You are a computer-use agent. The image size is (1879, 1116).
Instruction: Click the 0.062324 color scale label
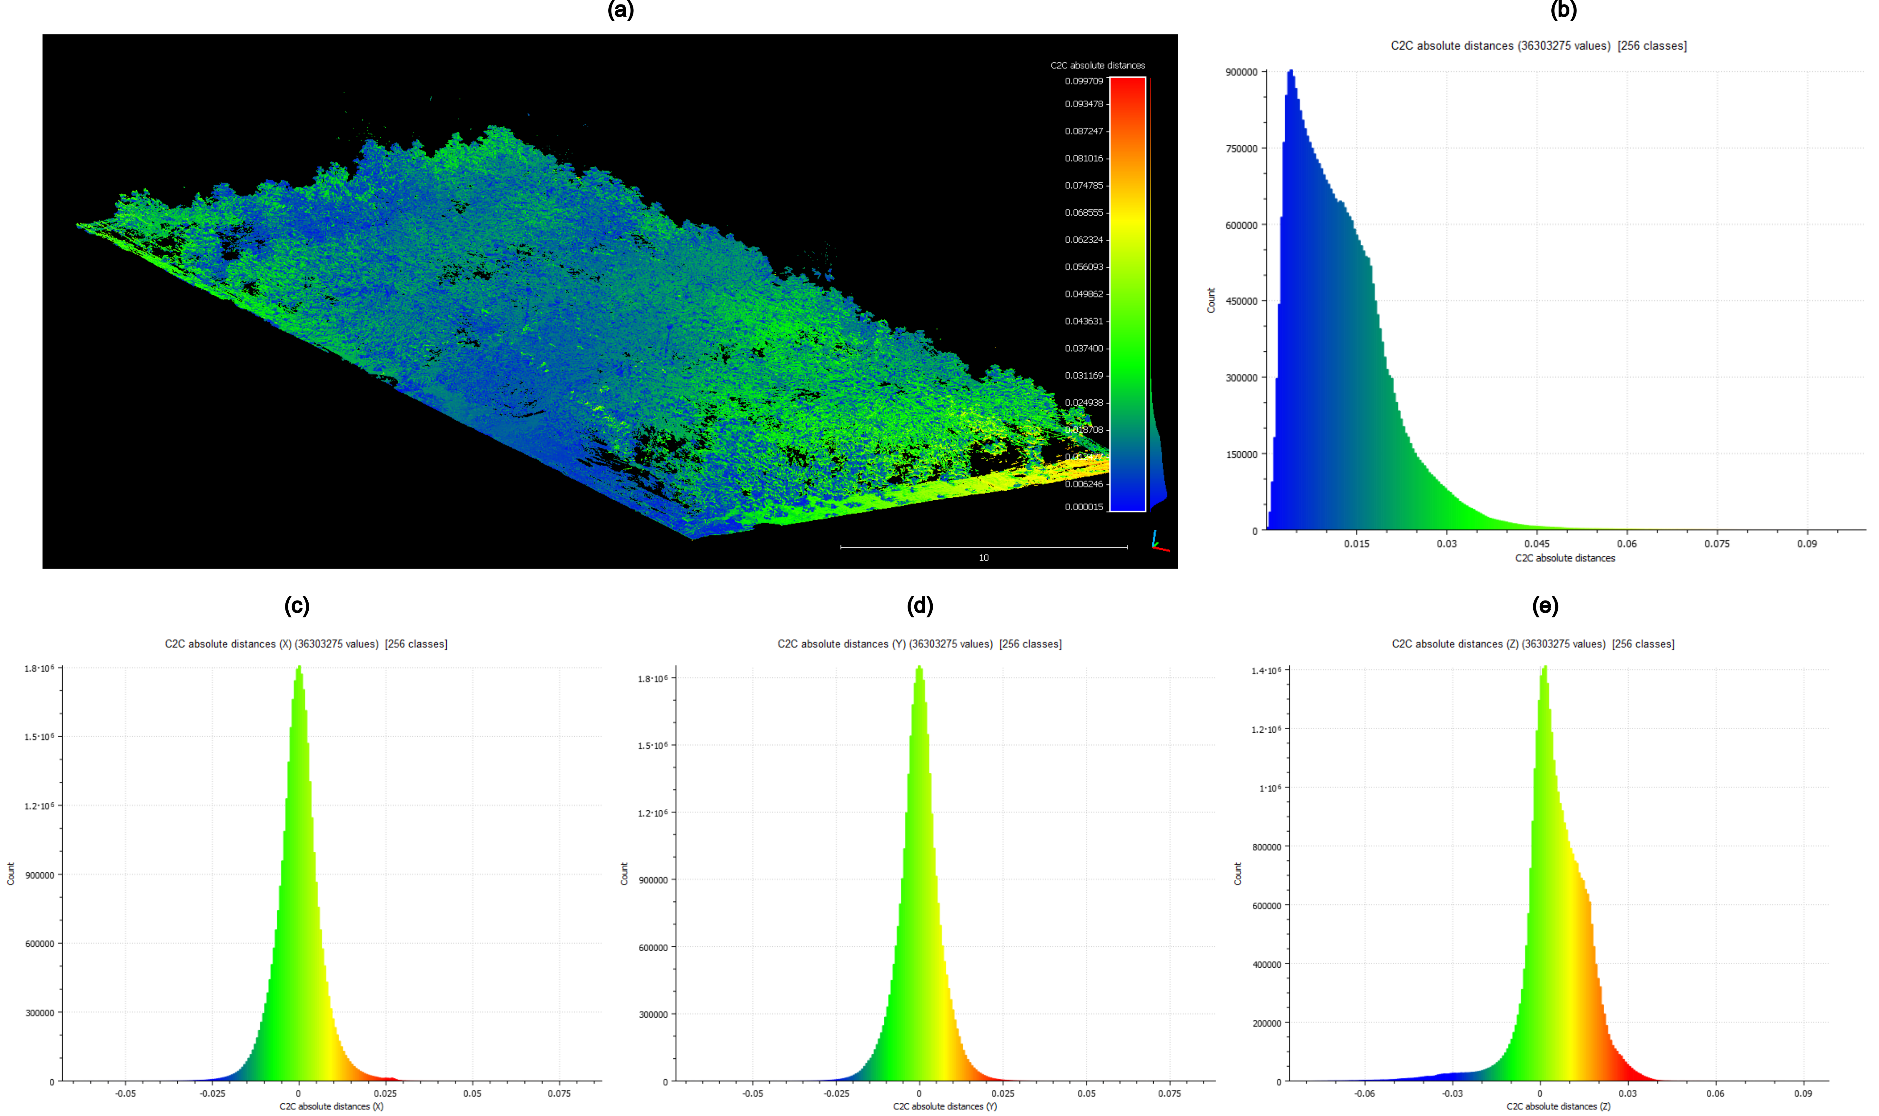click(1084, 240)
